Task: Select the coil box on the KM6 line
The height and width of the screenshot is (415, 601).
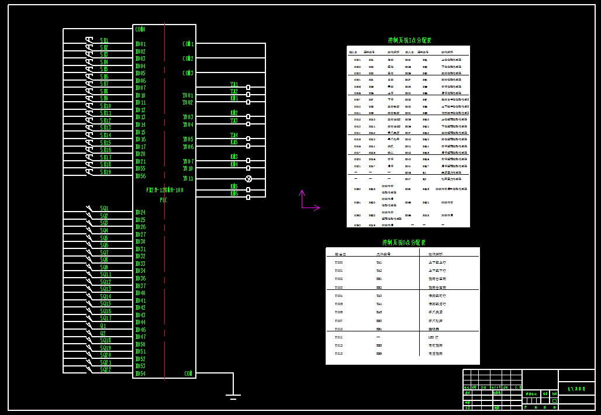Action: tap(248, 198)
